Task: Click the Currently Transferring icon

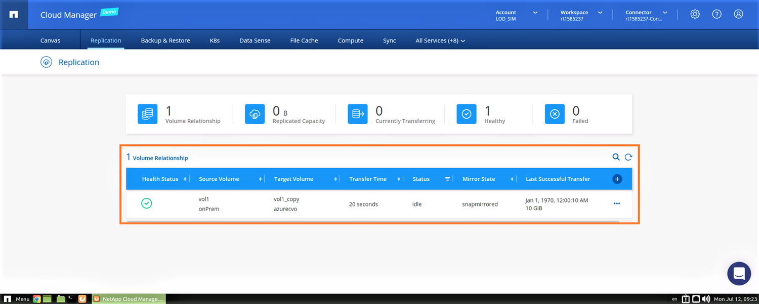Action: (x=357, y=114)
